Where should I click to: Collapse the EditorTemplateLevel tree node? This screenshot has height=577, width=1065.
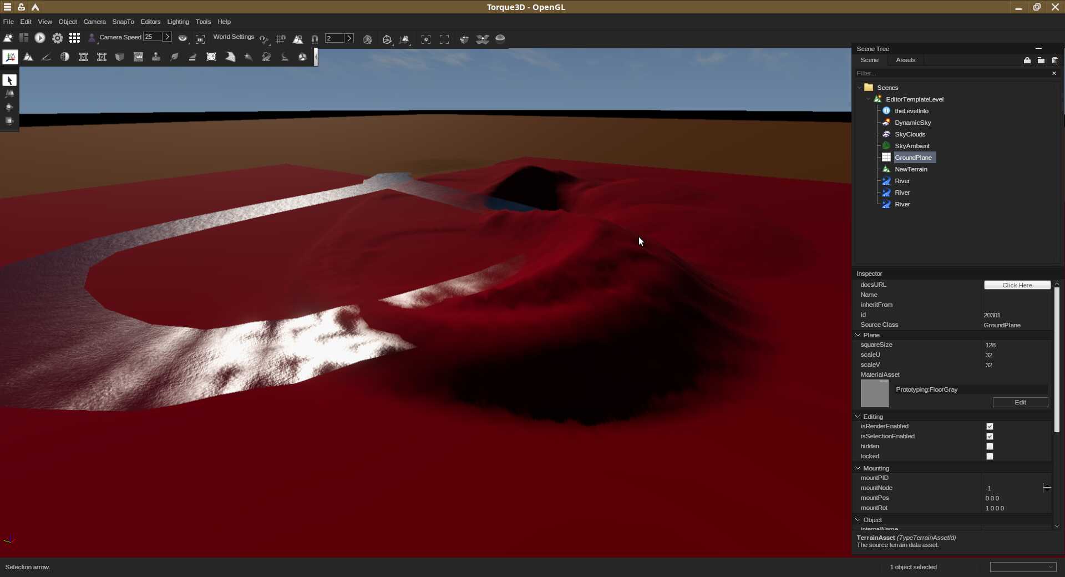(869, 99)
